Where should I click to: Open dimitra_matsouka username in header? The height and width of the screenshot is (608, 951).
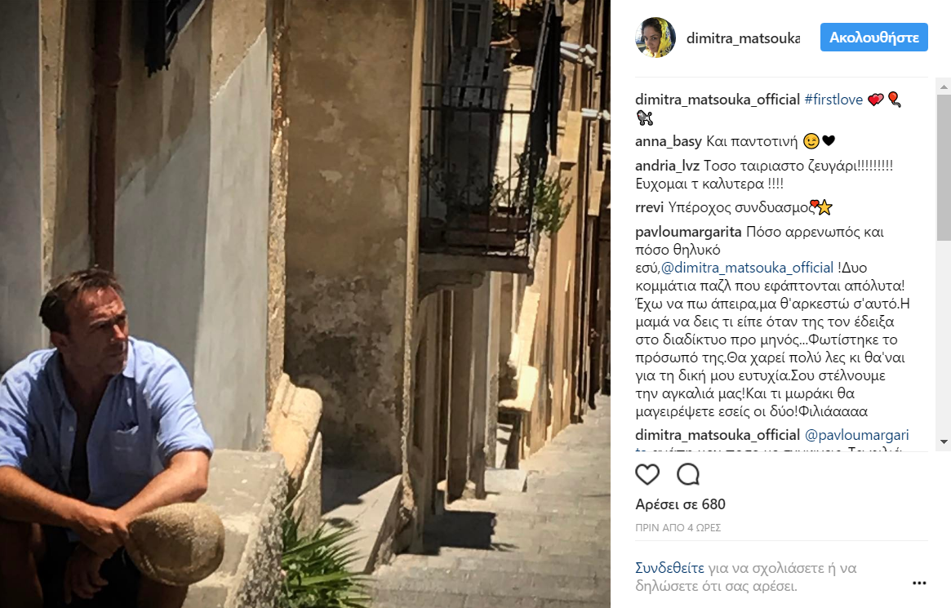(743, 38)
